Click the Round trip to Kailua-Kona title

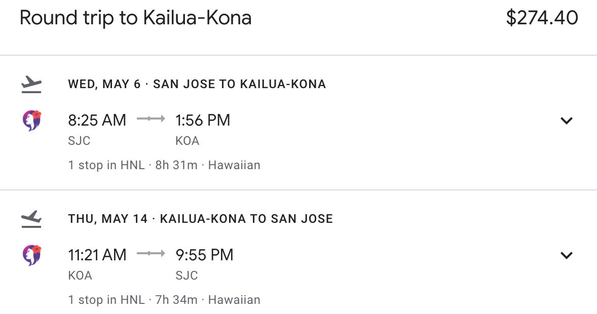135,18
